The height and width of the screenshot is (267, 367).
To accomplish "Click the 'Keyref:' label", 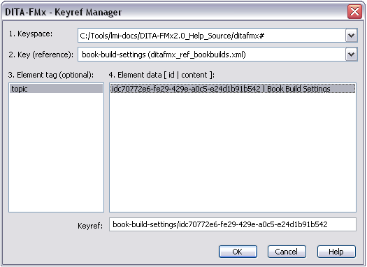I will click(90, 226).
